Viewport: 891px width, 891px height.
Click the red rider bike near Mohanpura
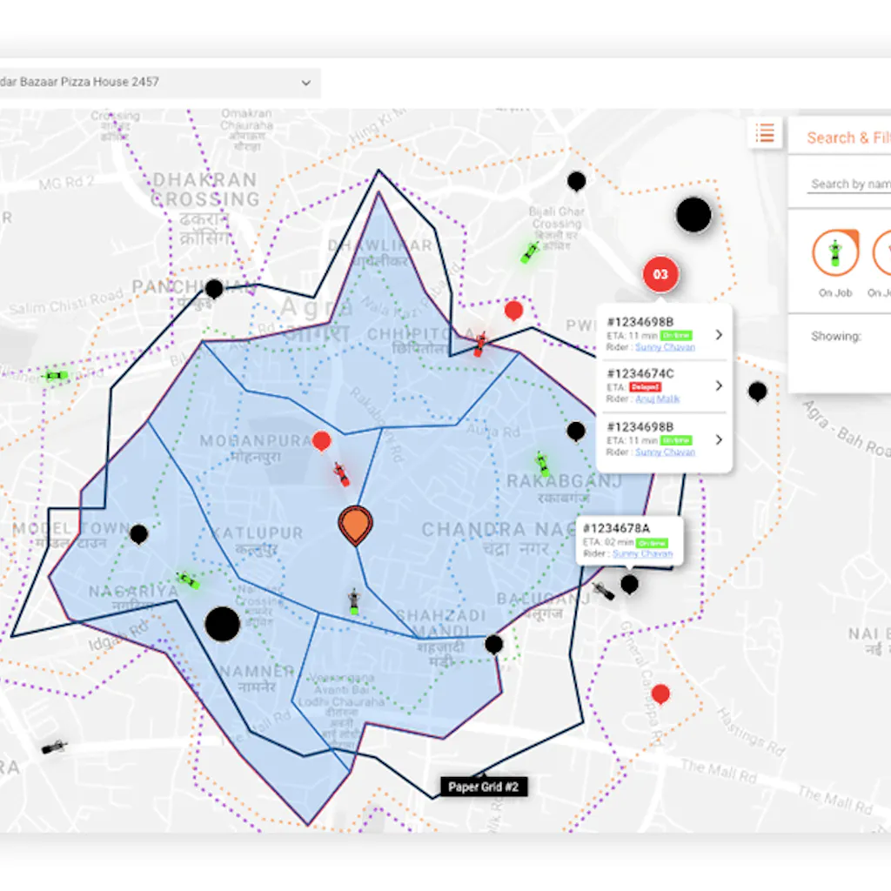(x=341, y=475)
